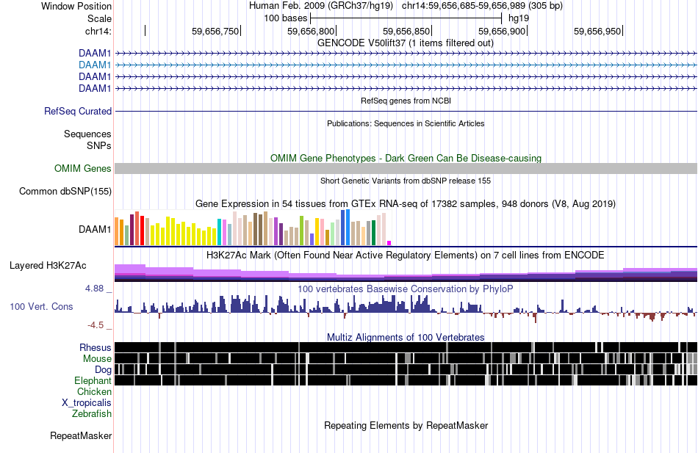The height and width of the screenshot is (453, 698).
Task: Click the Elephant black alignment row
Action: (x=406, y=380)
